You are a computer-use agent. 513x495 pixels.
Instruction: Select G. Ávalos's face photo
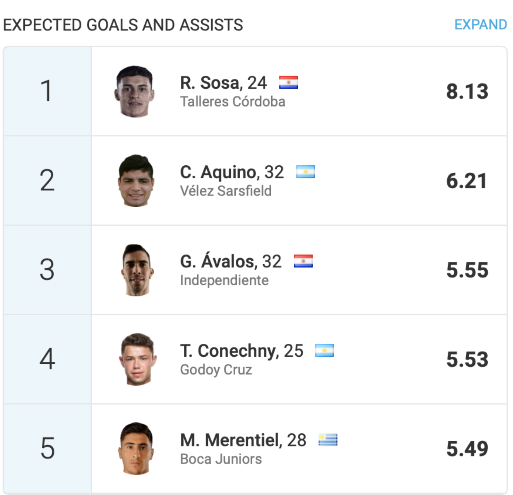(137, 270)
